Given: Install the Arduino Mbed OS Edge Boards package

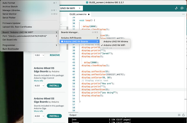Looking at the screenshot, I should 54,86.
